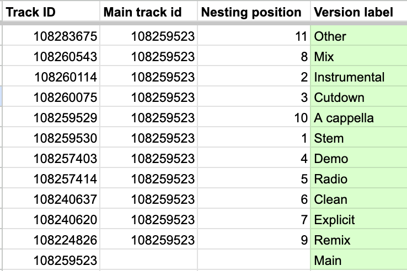Select the Main track id header cell
This screenshot has height=271, width=407.
coord(148,12)
